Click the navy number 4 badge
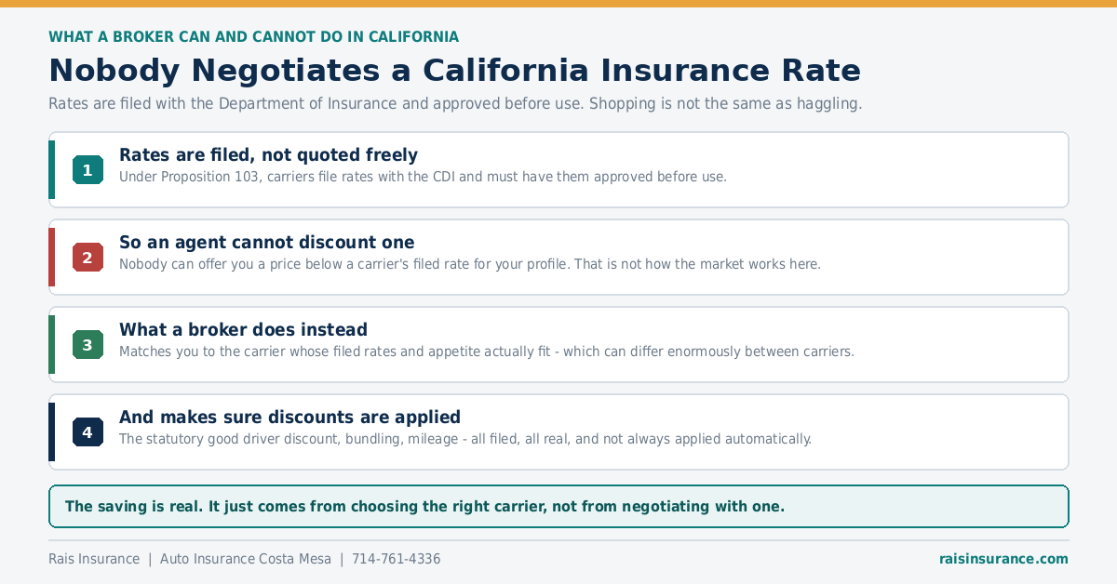 coord(87,432)
